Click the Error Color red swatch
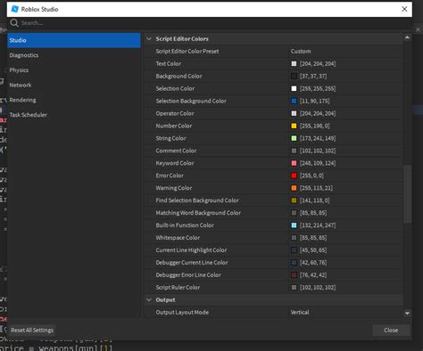The height and width of the screenshot is (351, 423). coord(294,175)
